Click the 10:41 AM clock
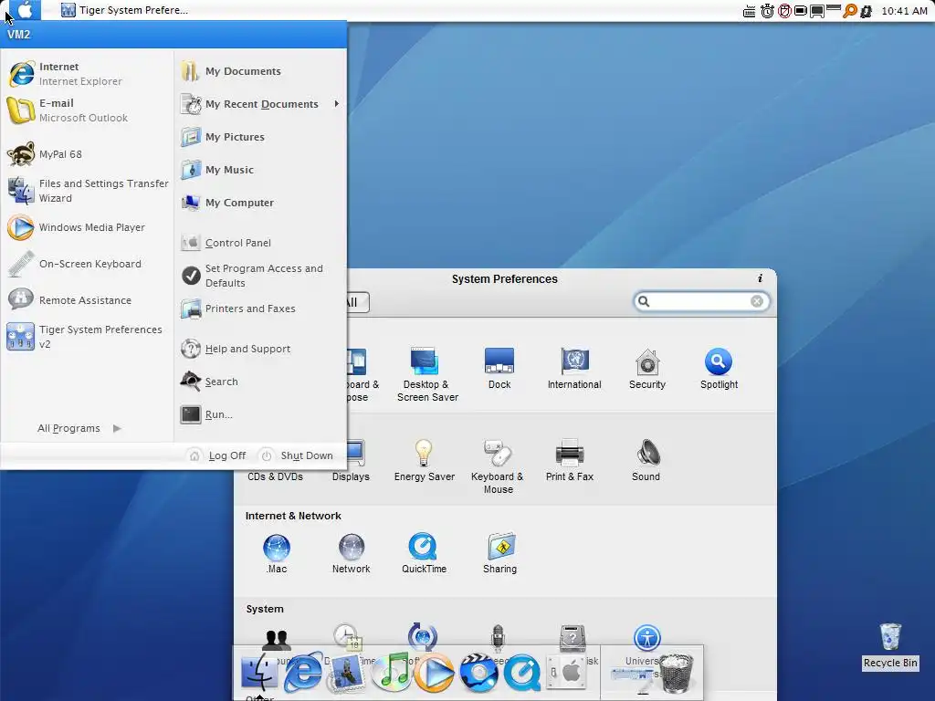This screenshot has width=935, height=701. pos(904,11)
